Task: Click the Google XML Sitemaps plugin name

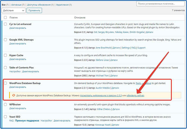Action: [x=21, y=40]
